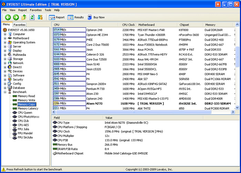Click the results list scroll down arrow

(237, 108)
